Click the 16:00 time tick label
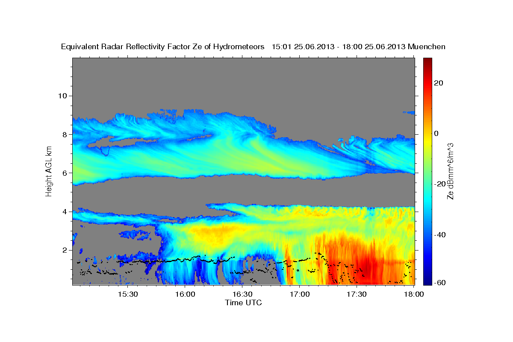Screen dimensions: 513x342 click(x=185, y=295)
